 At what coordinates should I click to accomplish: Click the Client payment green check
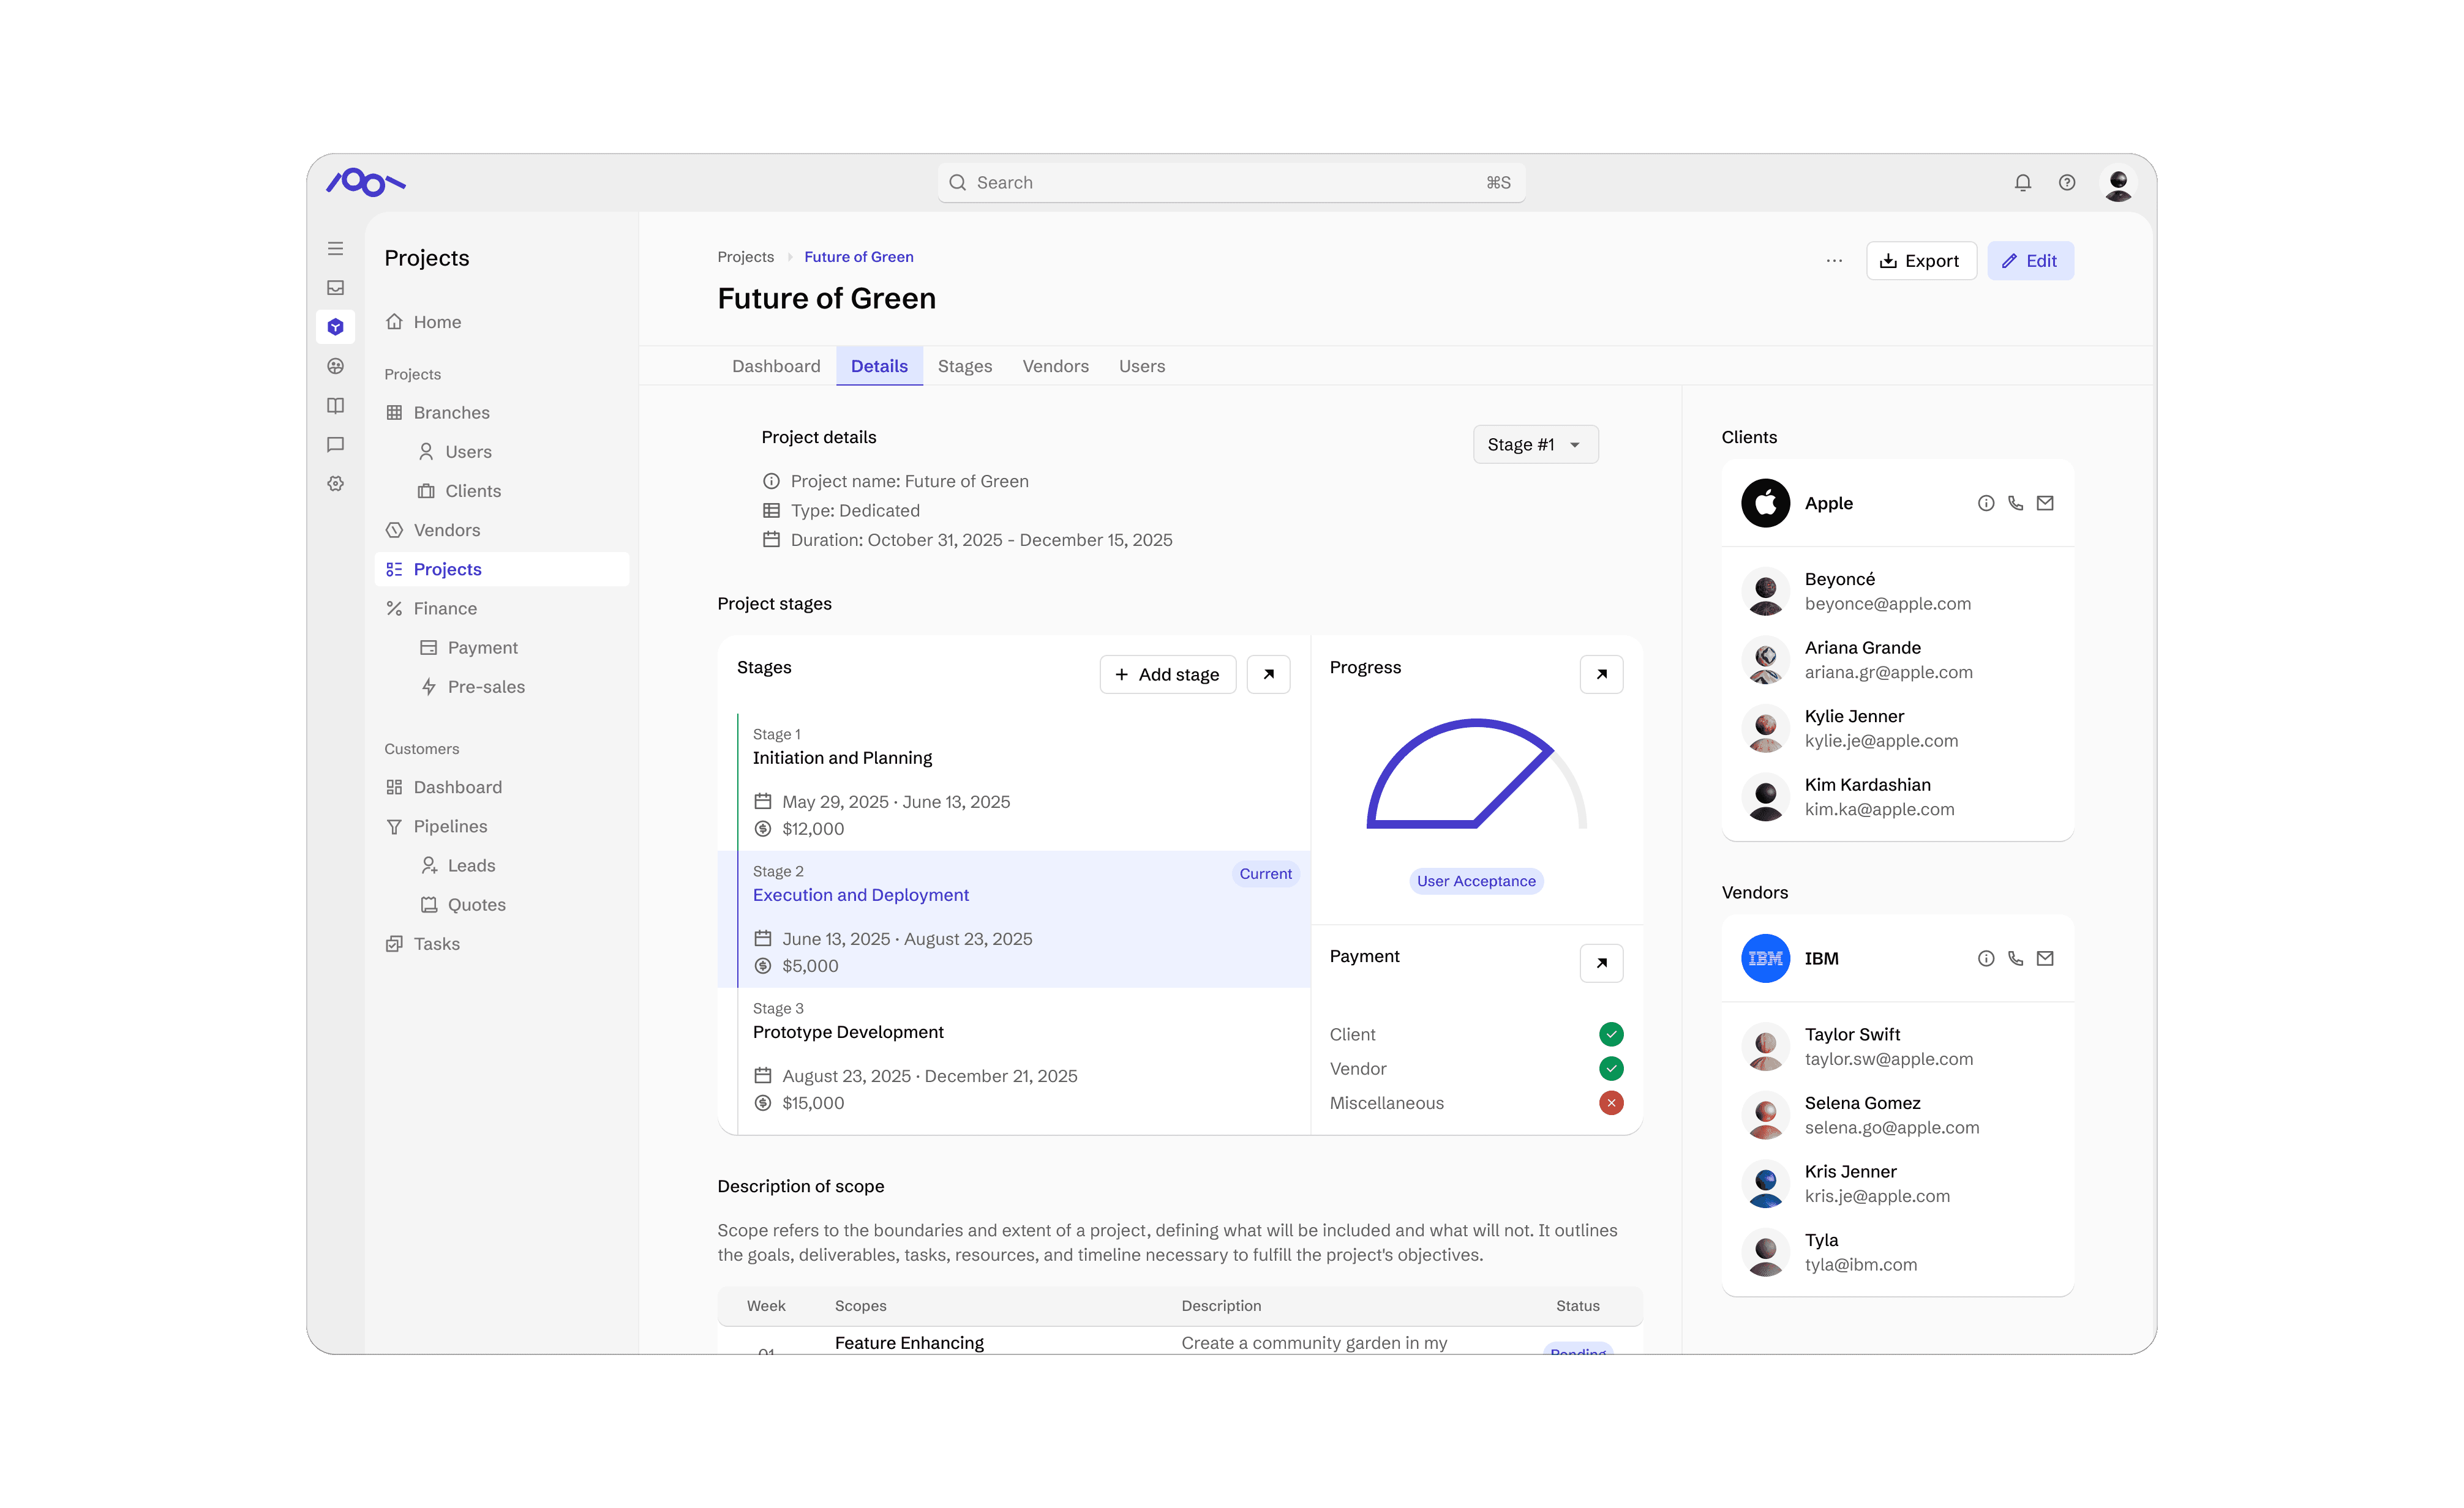[x=1610, y=1034]
